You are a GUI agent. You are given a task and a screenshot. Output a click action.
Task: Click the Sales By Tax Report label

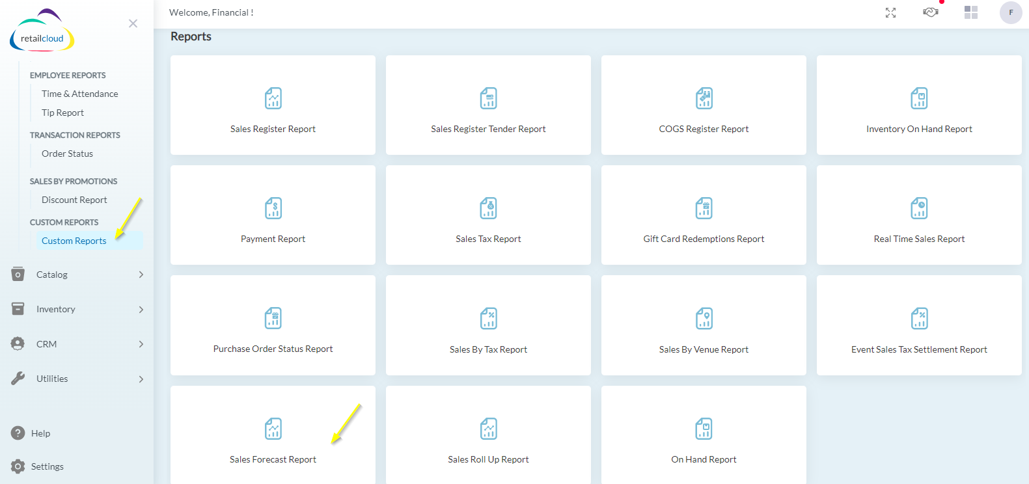[x=488, y=349]
